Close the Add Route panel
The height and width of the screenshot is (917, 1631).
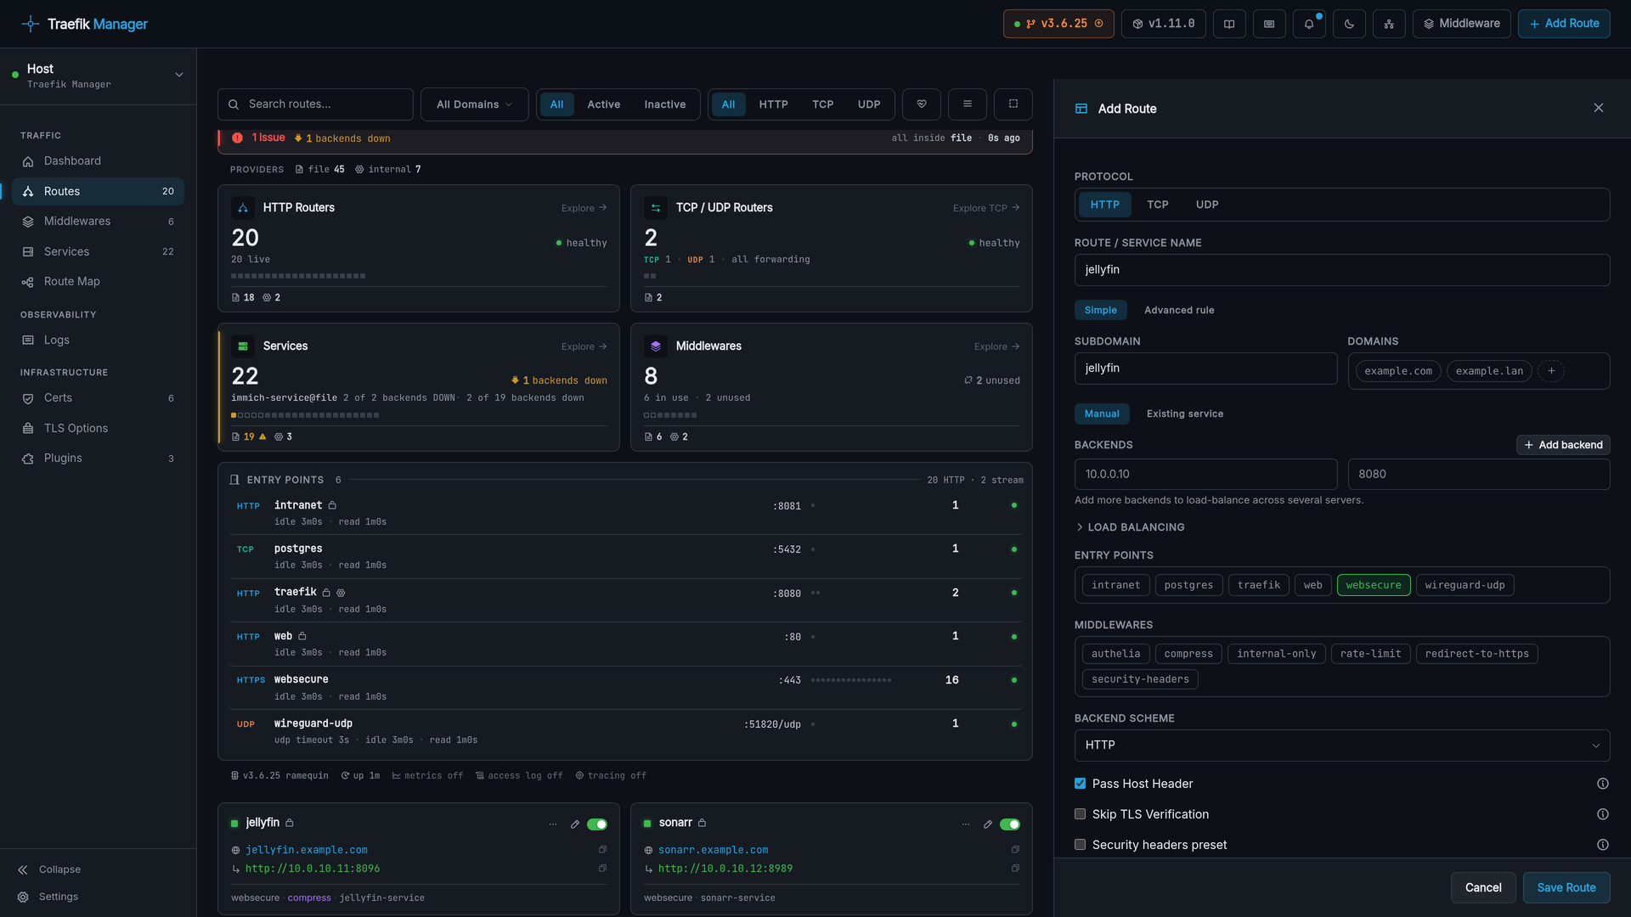click(1599, 108)
